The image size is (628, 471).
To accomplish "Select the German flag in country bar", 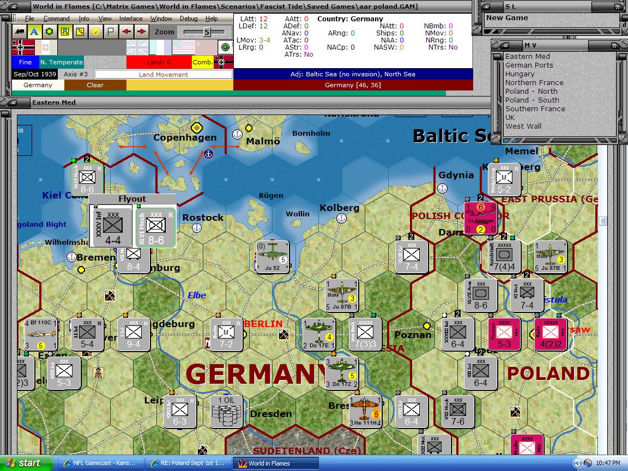I will tap(23, 47).
